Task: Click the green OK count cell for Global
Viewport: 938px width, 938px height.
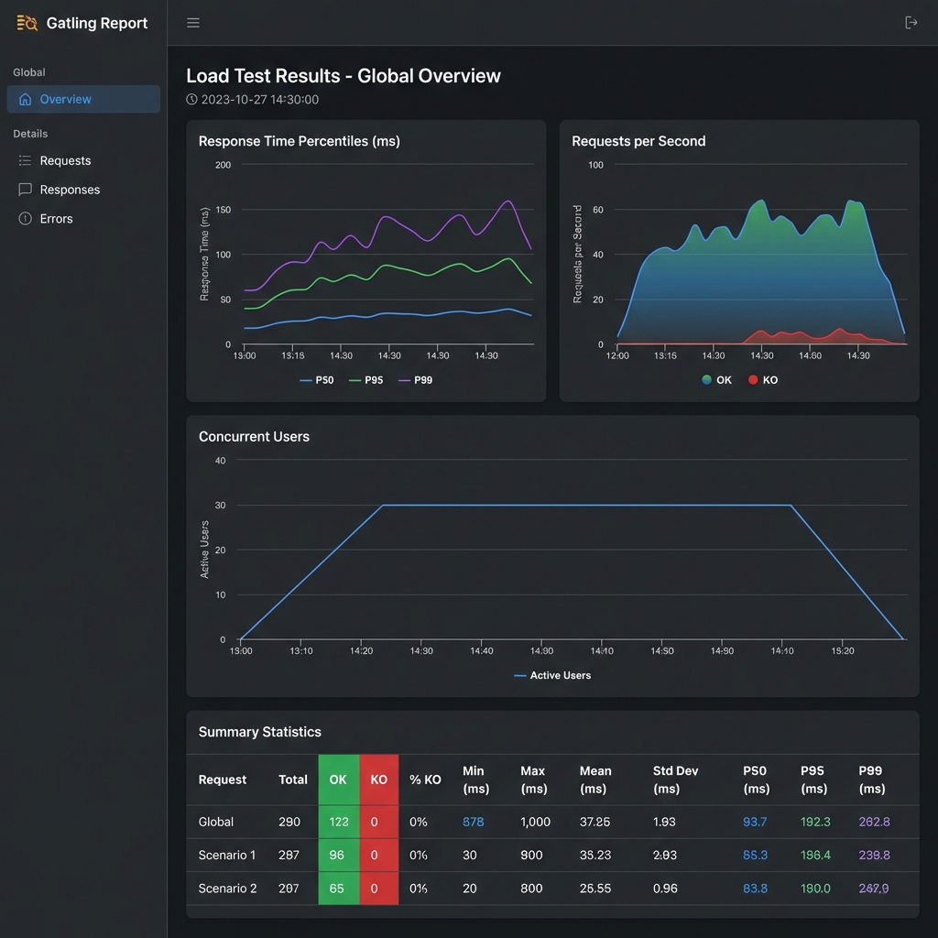Action: [337, 822]
